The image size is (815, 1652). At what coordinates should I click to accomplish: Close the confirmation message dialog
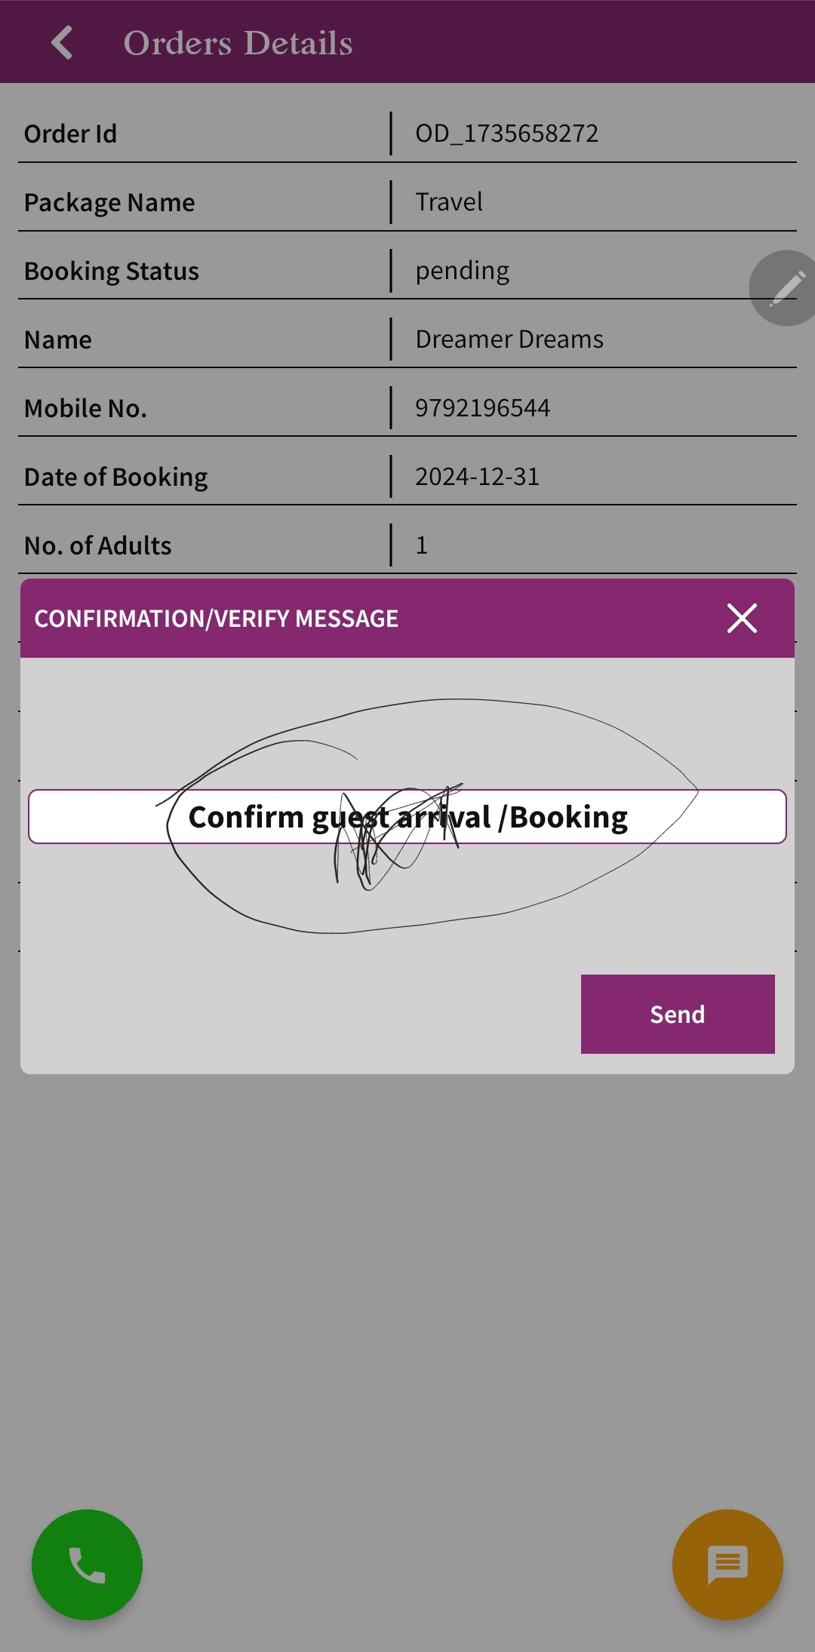coord(742,619)
